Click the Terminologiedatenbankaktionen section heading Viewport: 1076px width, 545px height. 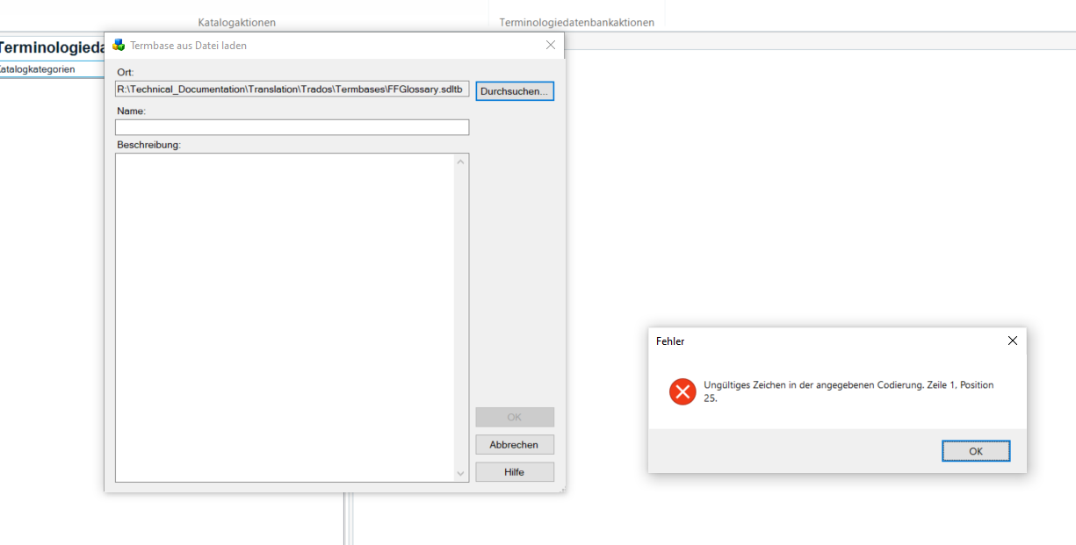coord(576,22)
